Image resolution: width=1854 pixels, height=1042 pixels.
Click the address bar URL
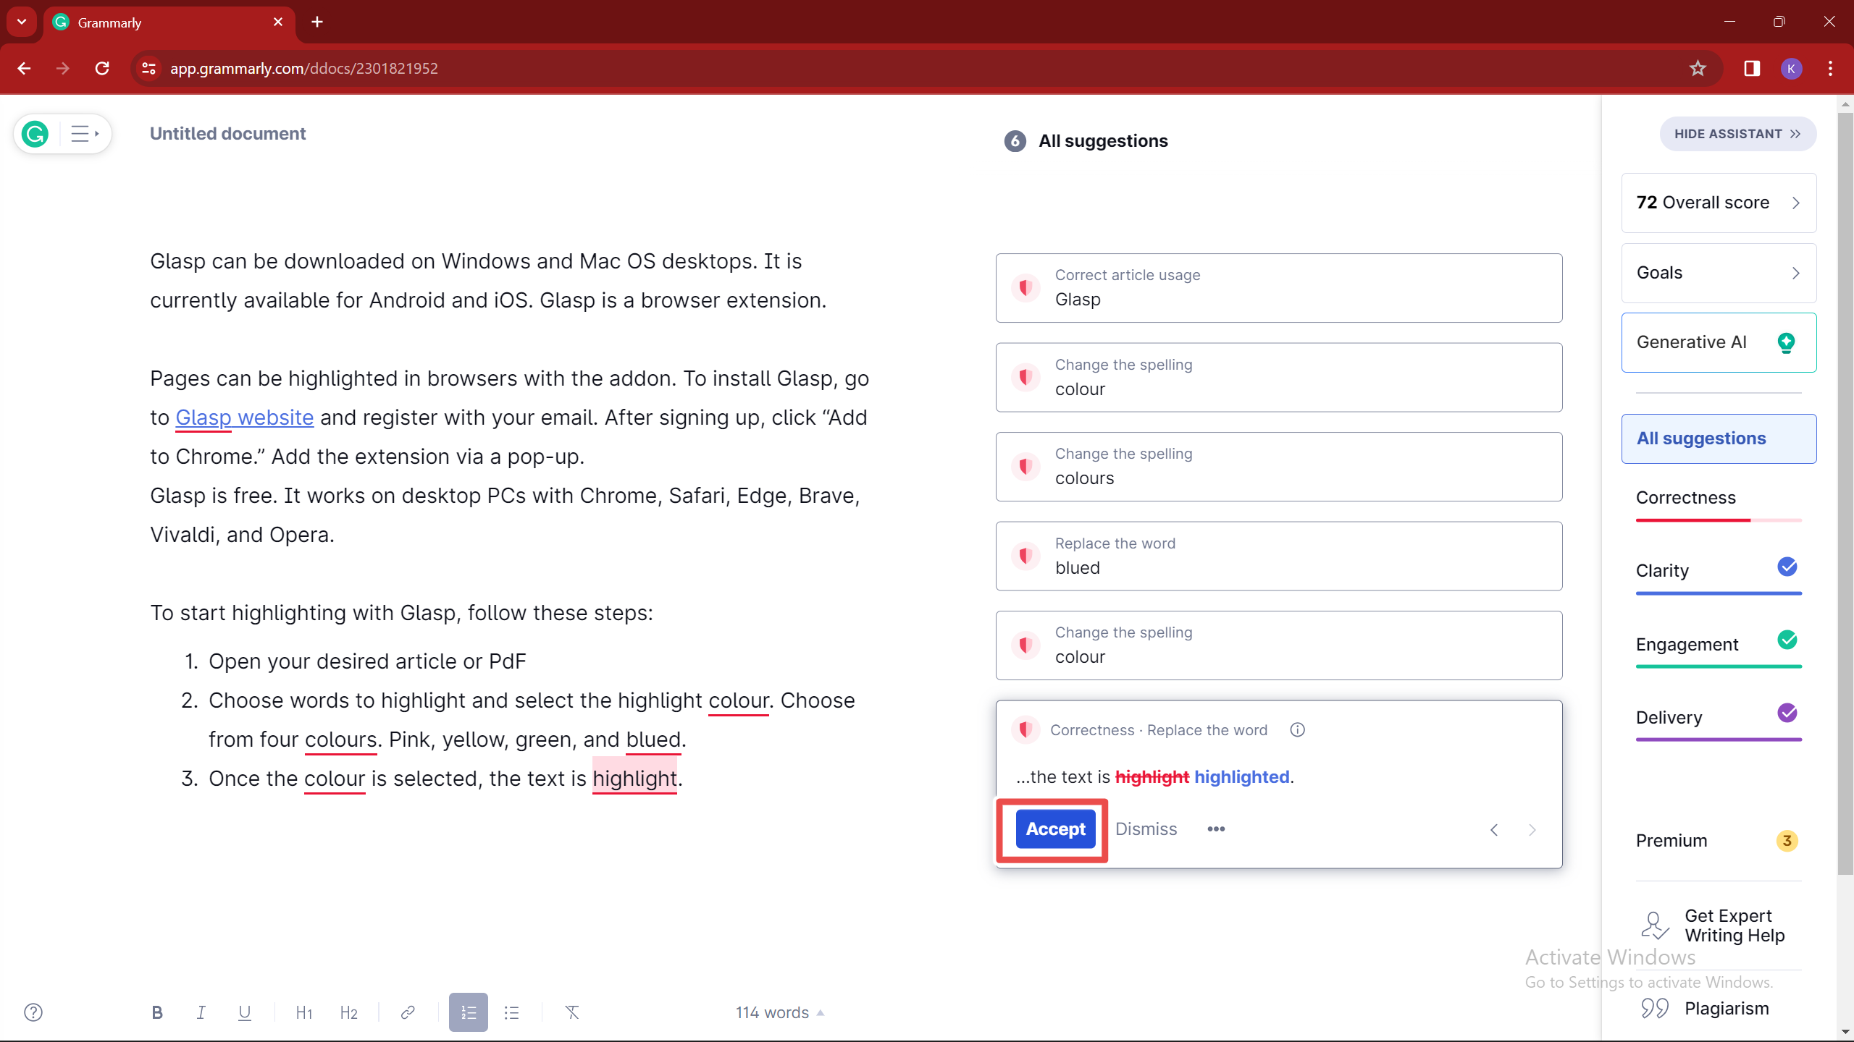pyautogui.click(x=304, y=68)
